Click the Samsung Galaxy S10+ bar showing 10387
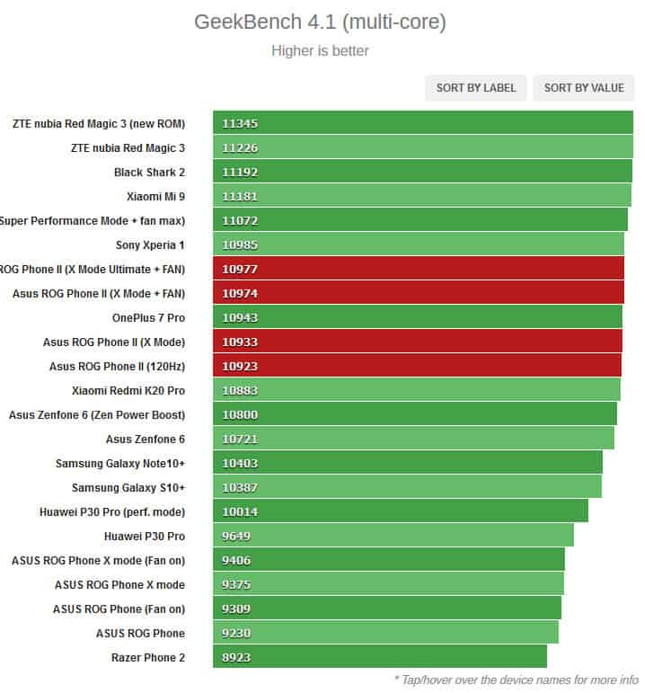This screenshot has height=693, width=645. click(407, 487)
